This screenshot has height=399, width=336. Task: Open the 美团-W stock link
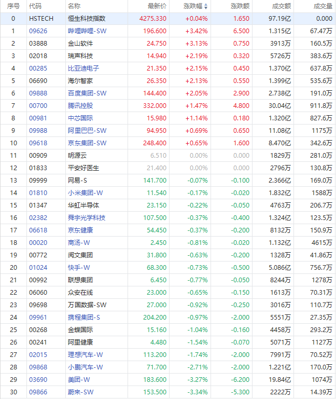(79, 380)
